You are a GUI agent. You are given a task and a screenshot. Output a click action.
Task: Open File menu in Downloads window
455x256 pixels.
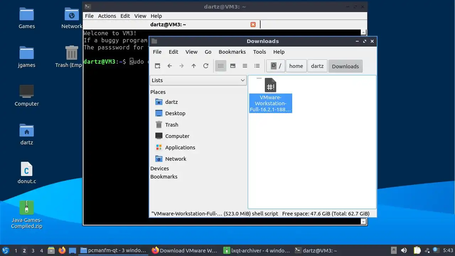tap(157, 52)
